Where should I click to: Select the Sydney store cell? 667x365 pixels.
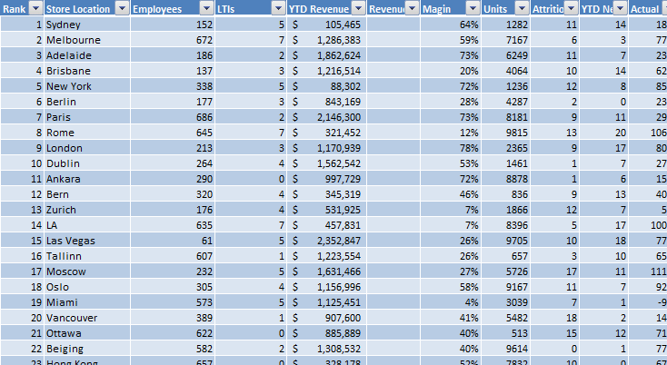coord(87,25)
